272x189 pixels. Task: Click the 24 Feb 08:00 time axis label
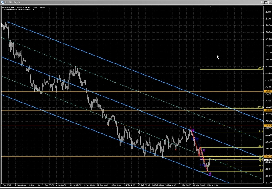pyautogui.click(x=158, y=185)
